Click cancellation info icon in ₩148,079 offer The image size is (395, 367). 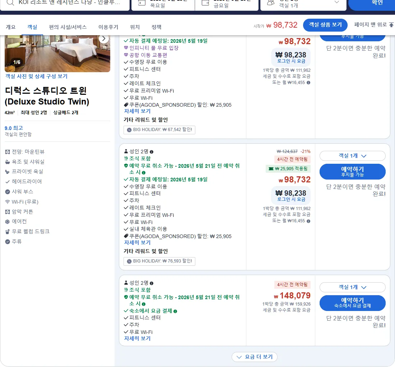(x=144, y=304)
